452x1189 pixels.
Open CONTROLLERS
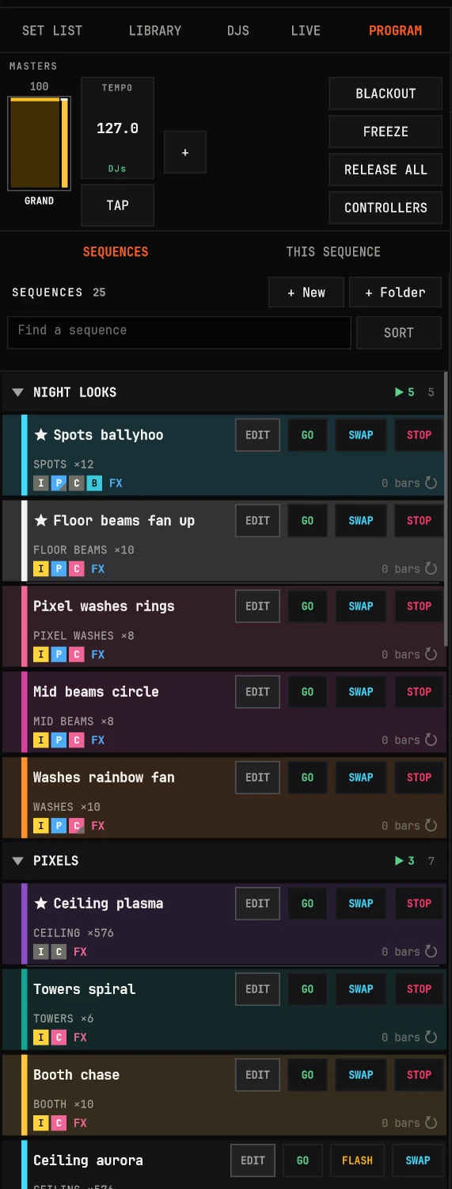point(386,208)
